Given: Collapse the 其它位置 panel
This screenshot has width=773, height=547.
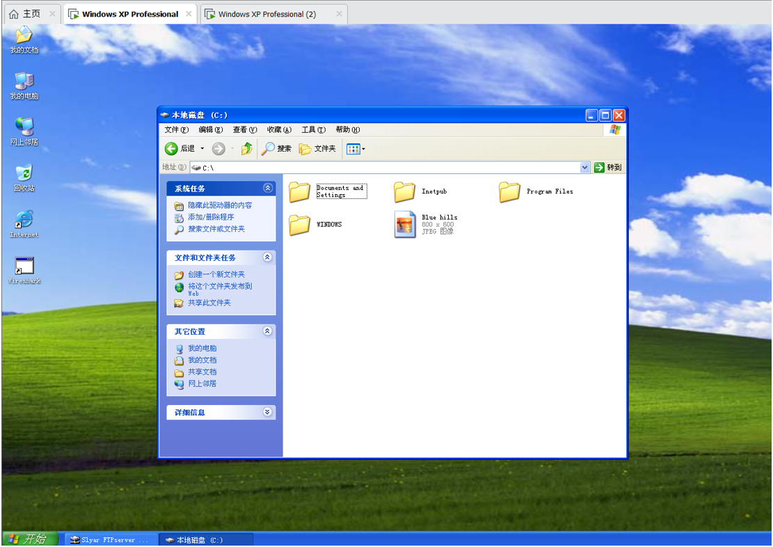Looking at the screenshot, I should (x=267, y=331).
